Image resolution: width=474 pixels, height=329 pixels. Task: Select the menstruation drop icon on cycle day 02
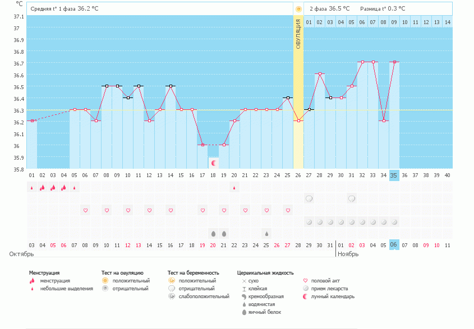pos(42,188)
